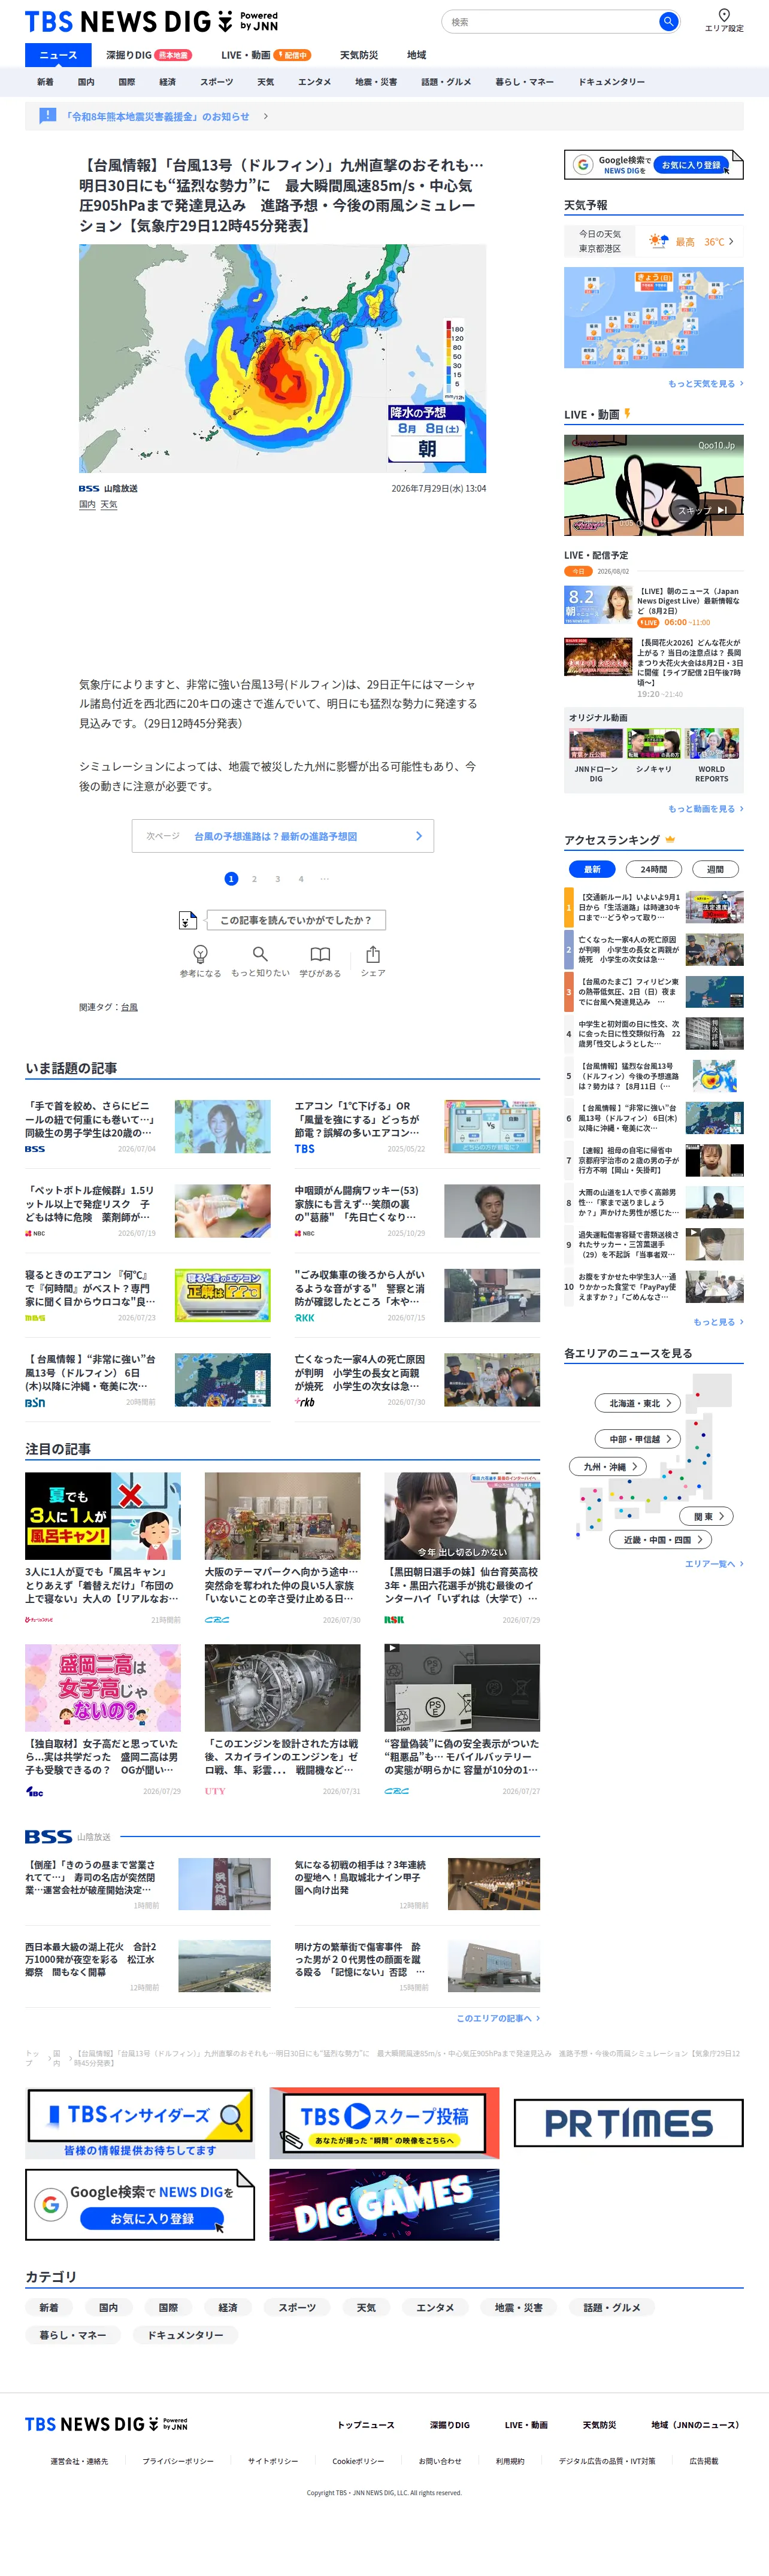Open the PR TIMES banner
Image resolution: width=769 pixels, height=2576 pixels.
(x=629, y=2123)
